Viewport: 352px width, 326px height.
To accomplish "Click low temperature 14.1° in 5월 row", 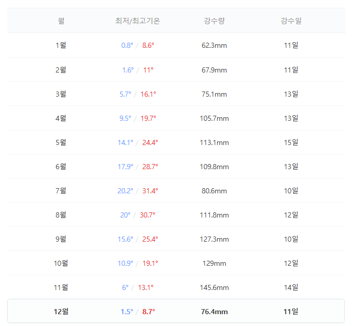I will (125, 142).
